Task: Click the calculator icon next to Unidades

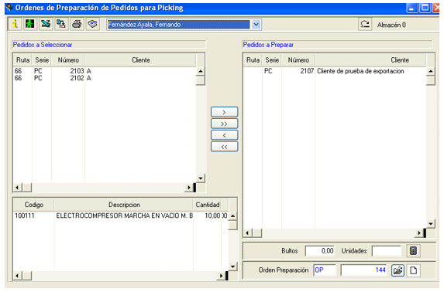Action: [413, 251]
